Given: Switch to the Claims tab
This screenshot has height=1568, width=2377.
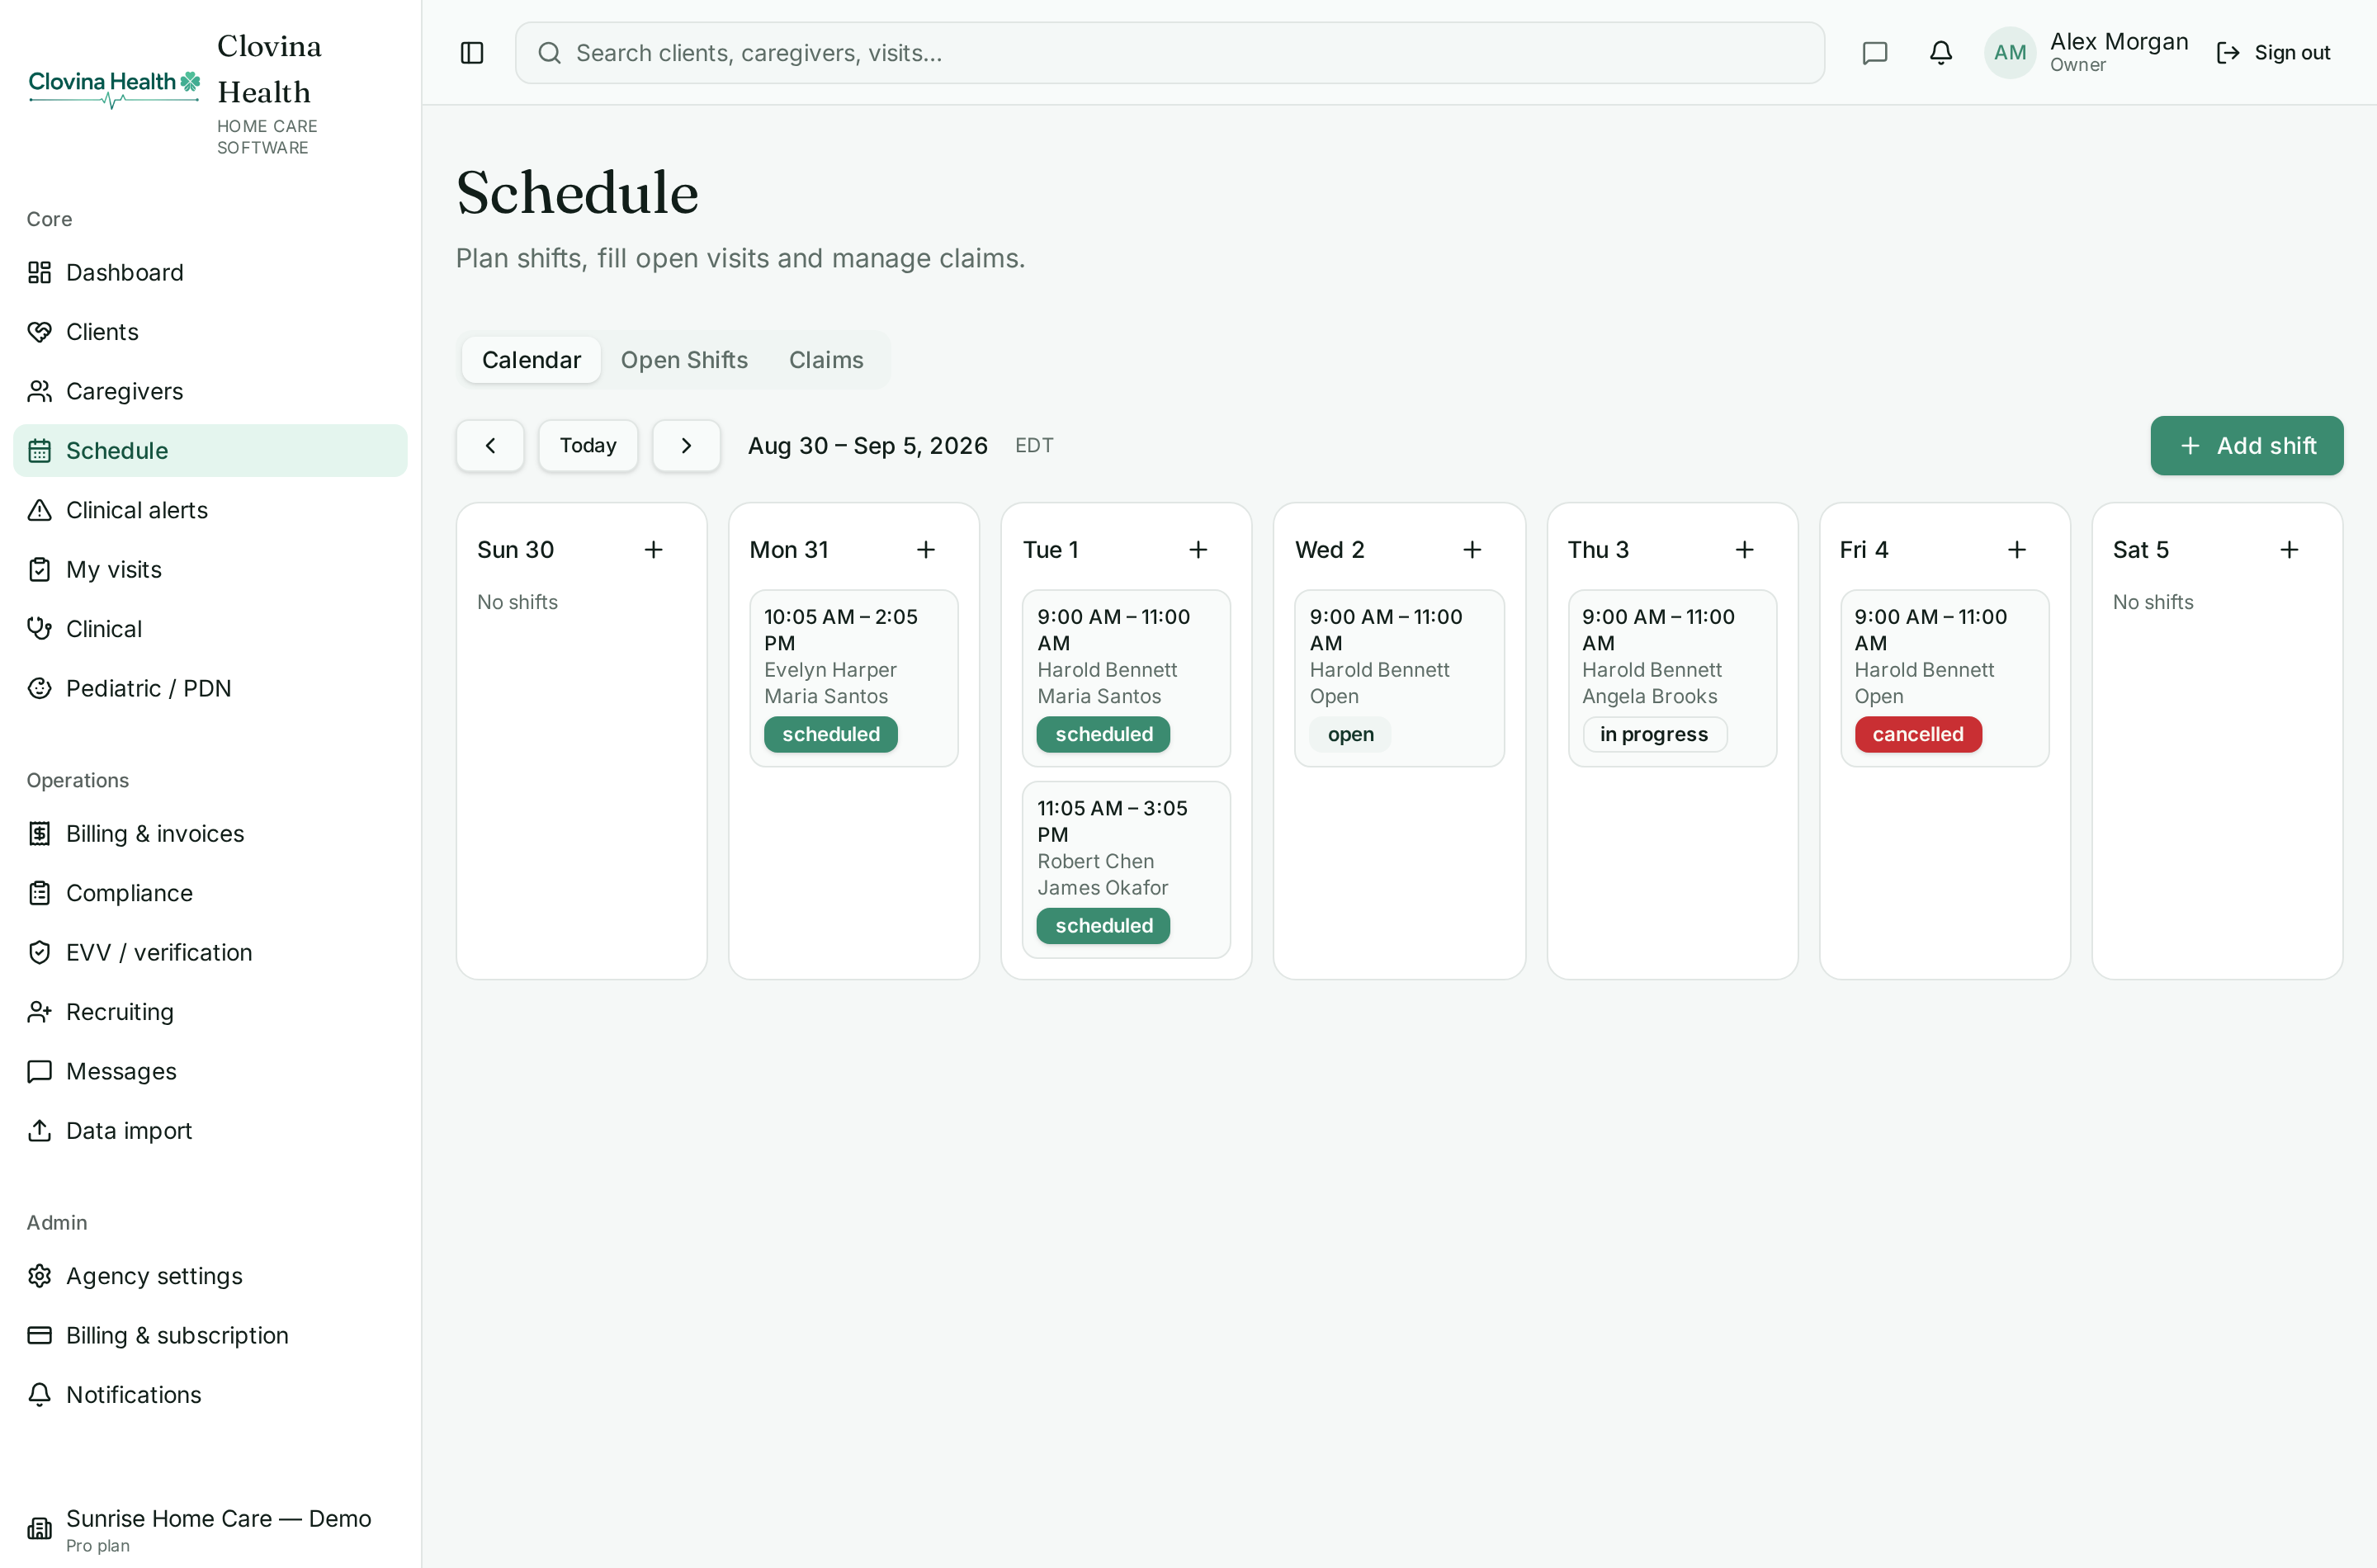Looking at the screenshot, I should click(826, 360).
